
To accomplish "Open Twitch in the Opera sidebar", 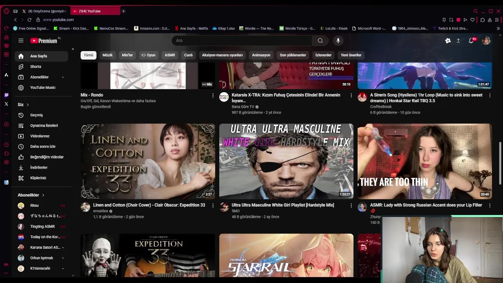I will 6,95.
